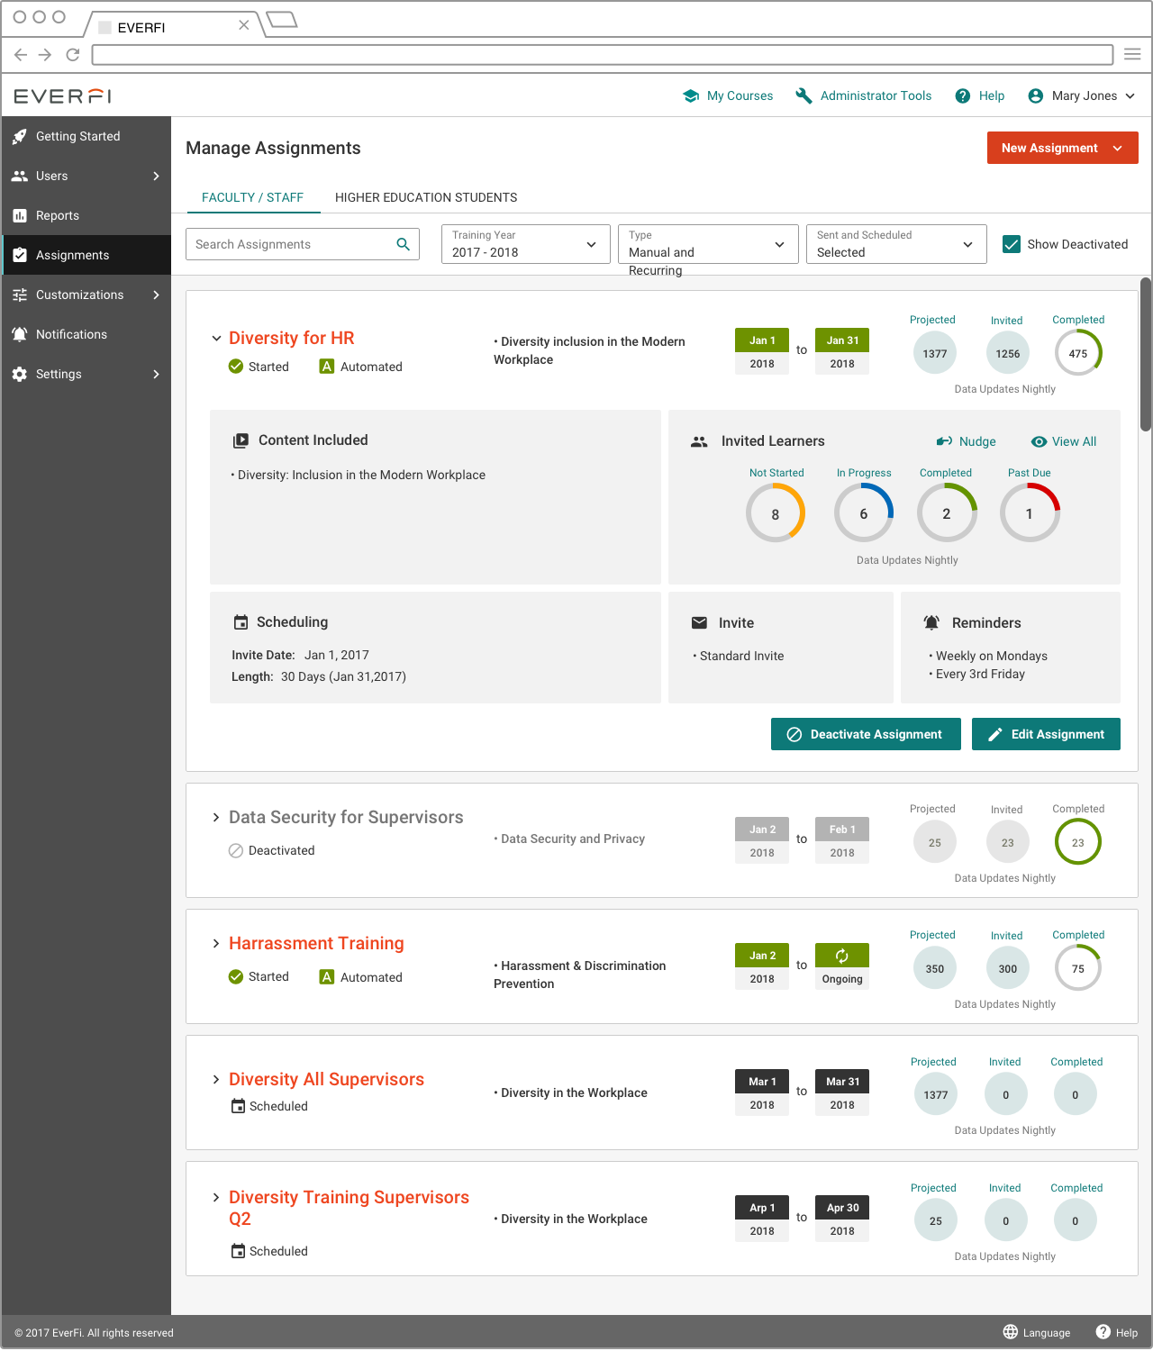The image size is (1153, 1351).
Task: Click the Completed ring showing 475
Action: point(1078,353)
